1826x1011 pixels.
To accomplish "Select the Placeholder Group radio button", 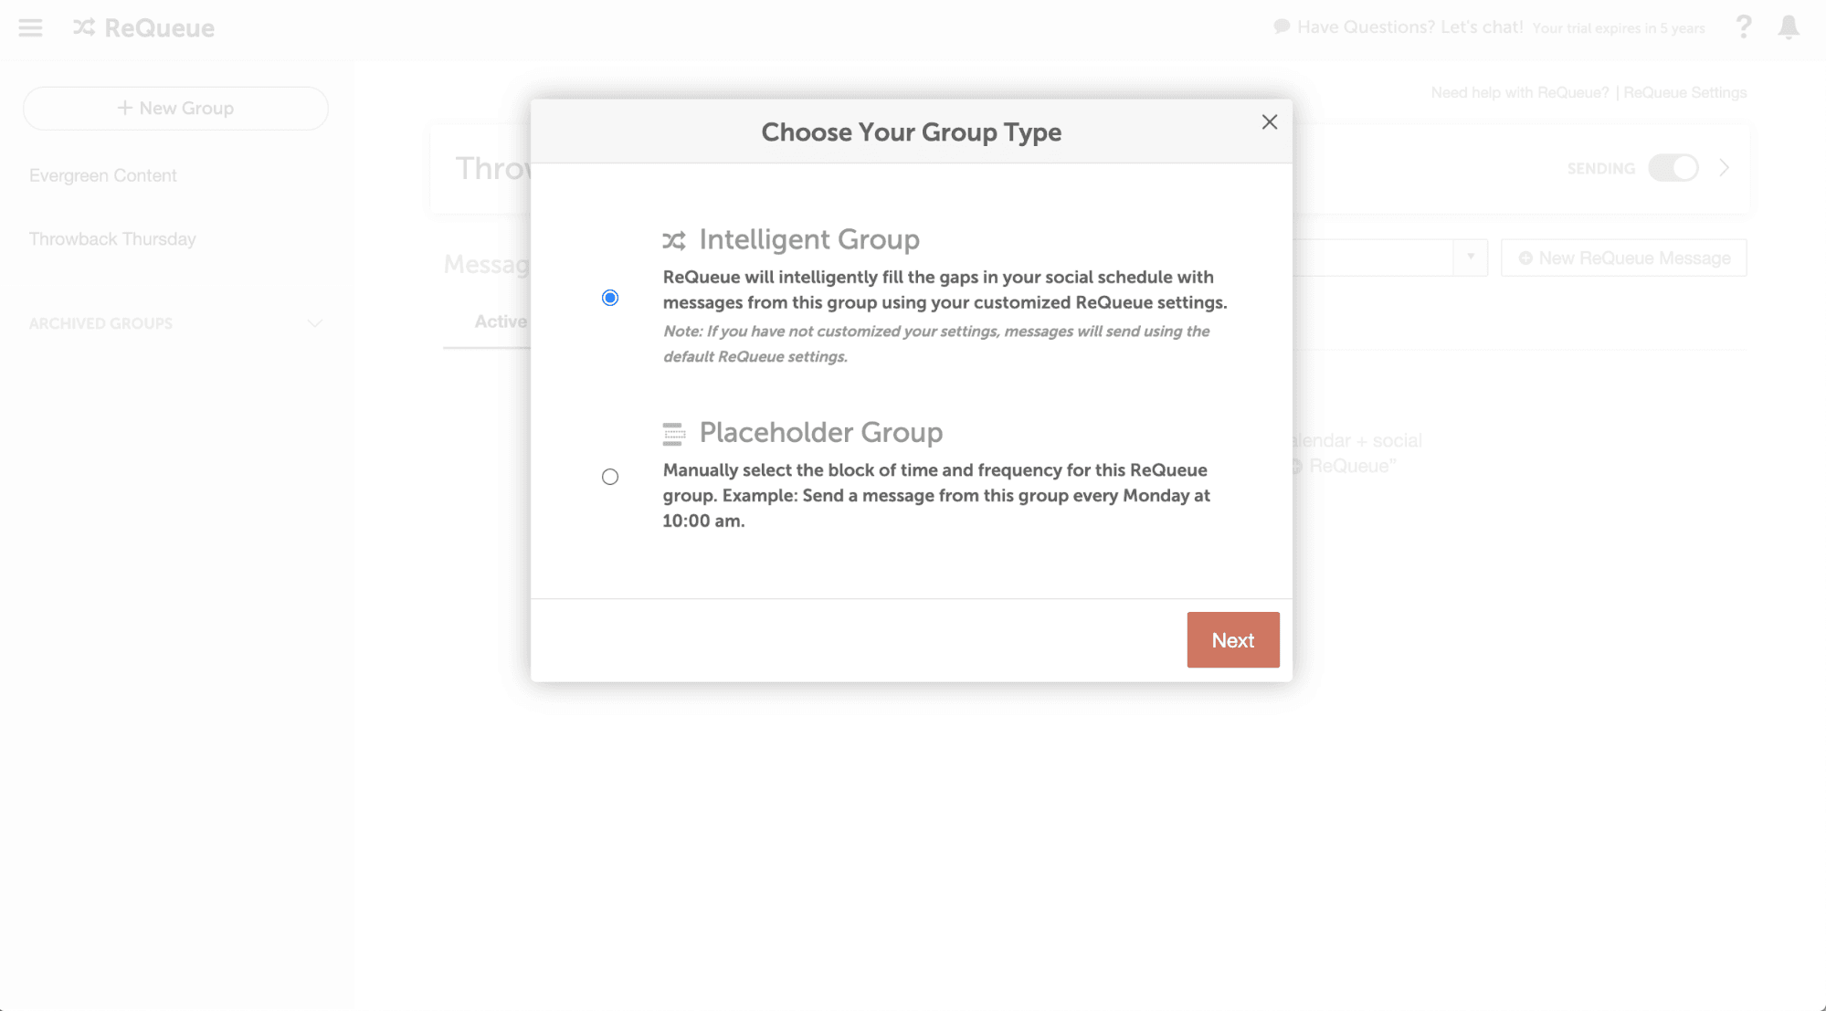I will click(x=610, y=477).
